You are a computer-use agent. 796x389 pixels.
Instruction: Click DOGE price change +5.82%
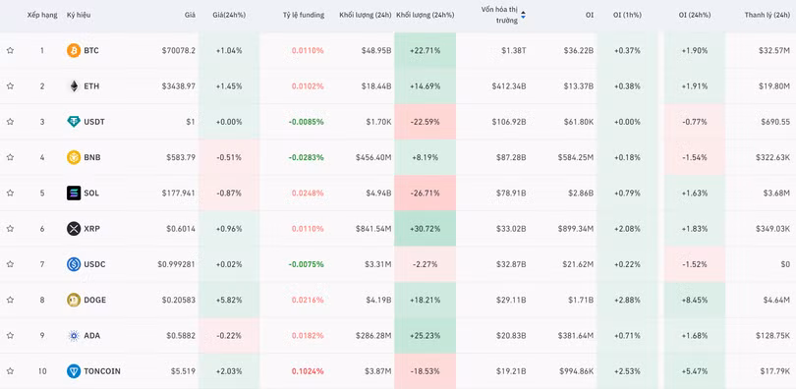[x=229, y=300]
